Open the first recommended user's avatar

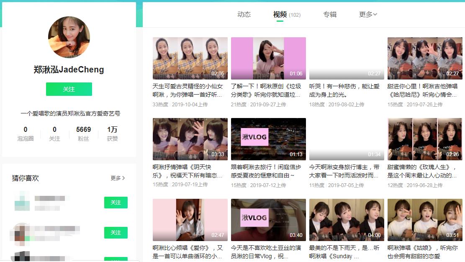[x=22, y=201]
